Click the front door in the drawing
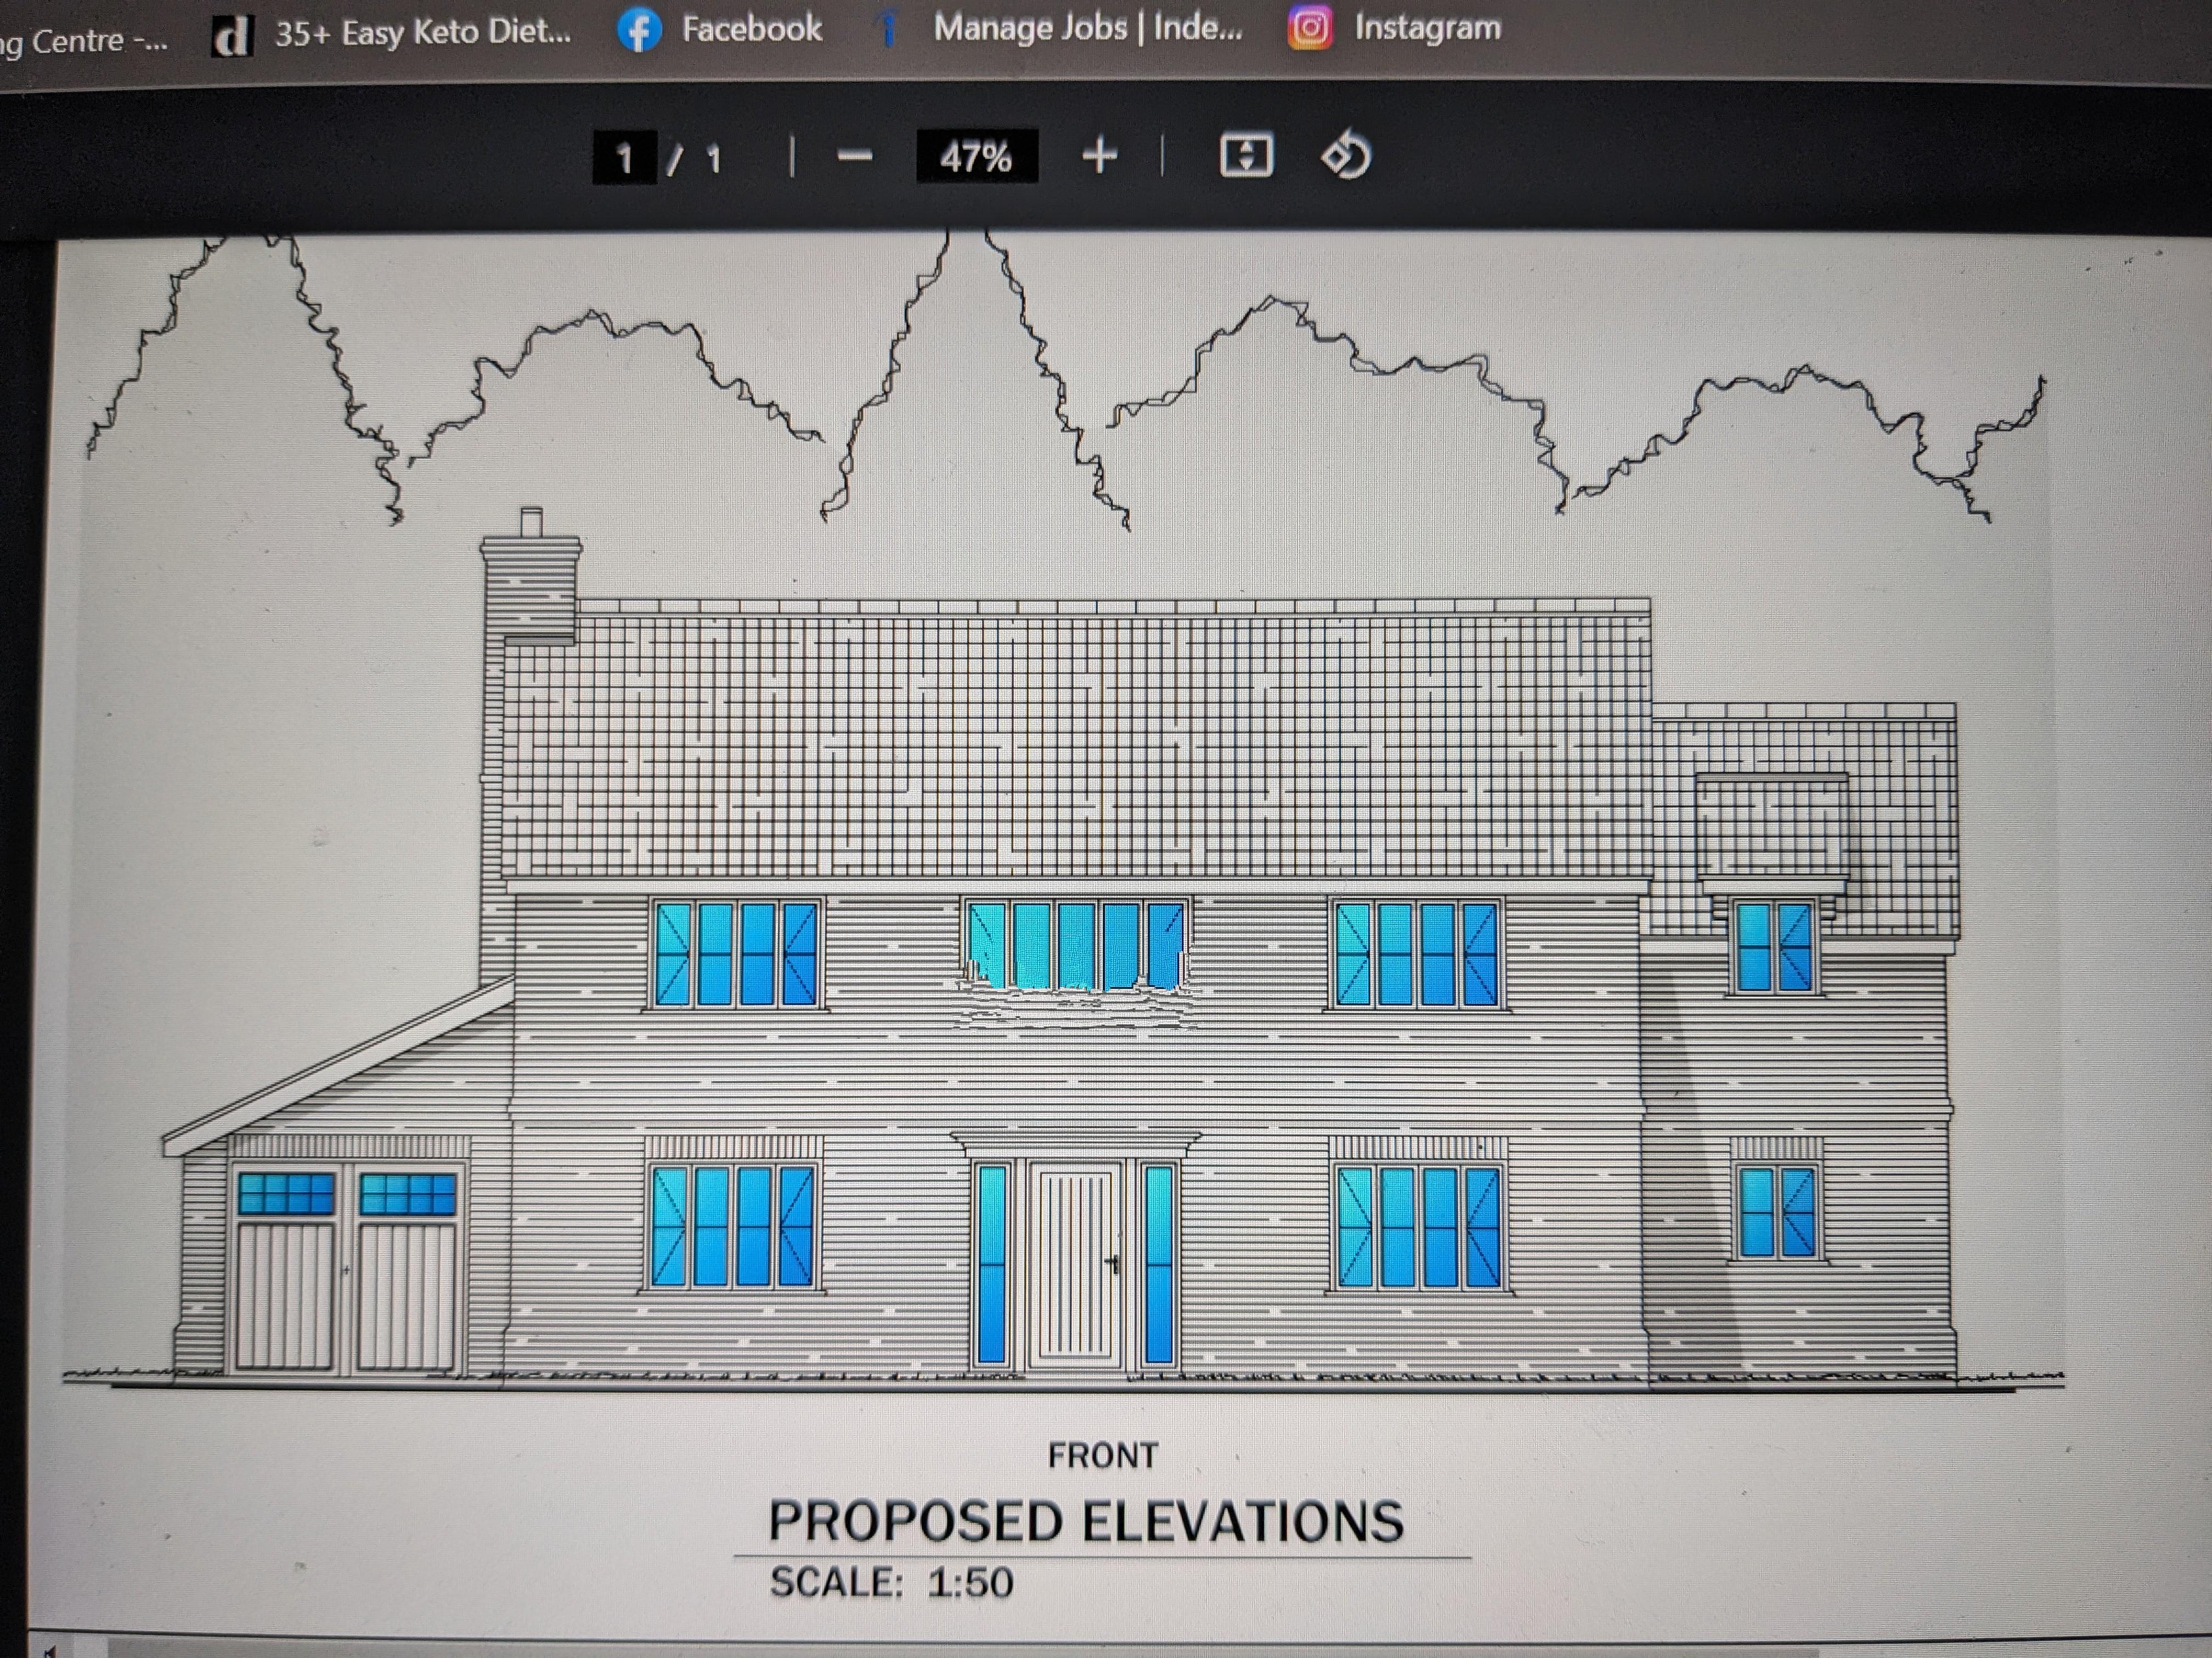Viewport: 2212px width, 1658px height. [x=1076, y=1264]
